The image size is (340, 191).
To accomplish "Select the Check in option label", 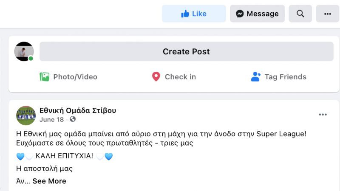I will tap(180, 77).
